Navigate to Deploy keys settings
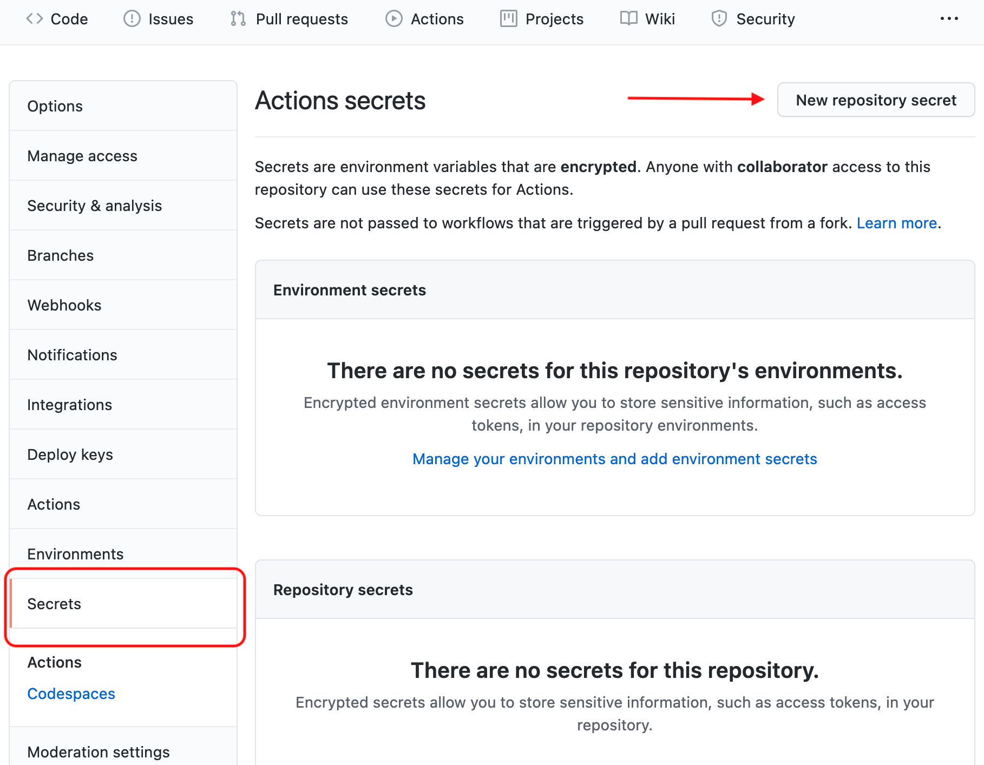984x765 pixels. click(x=70, y=454)
